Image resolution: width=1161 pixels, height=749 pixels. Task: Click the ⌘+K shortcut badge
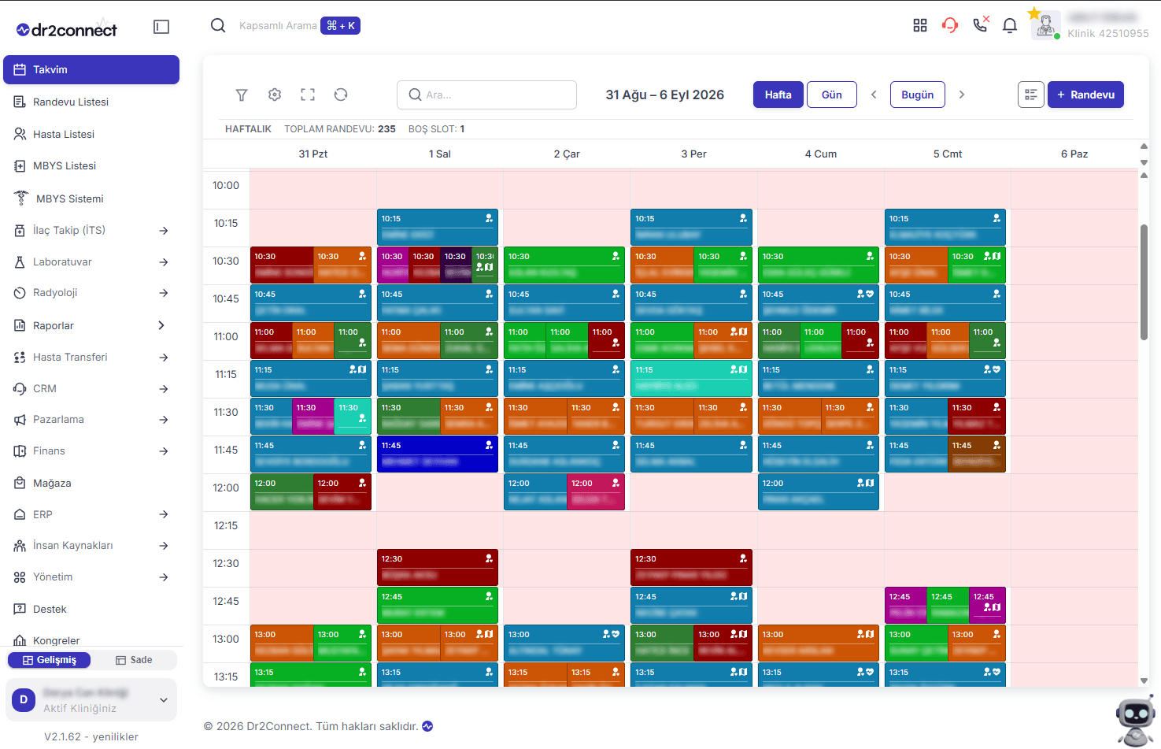(x=341, y=26)
